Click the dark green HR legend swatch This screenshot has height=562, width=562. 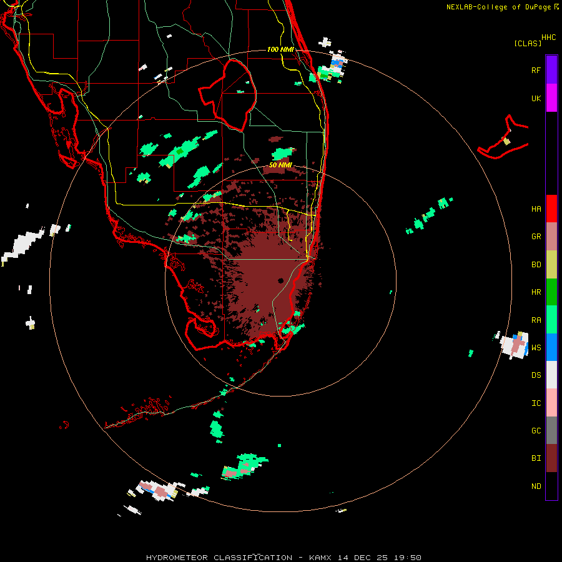coord(551,292)
